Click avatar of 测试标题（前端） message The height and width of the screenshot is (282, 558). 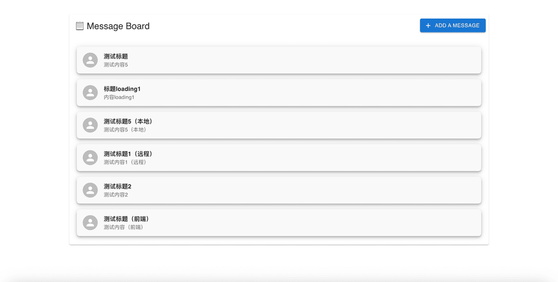[x=90, y=223]
